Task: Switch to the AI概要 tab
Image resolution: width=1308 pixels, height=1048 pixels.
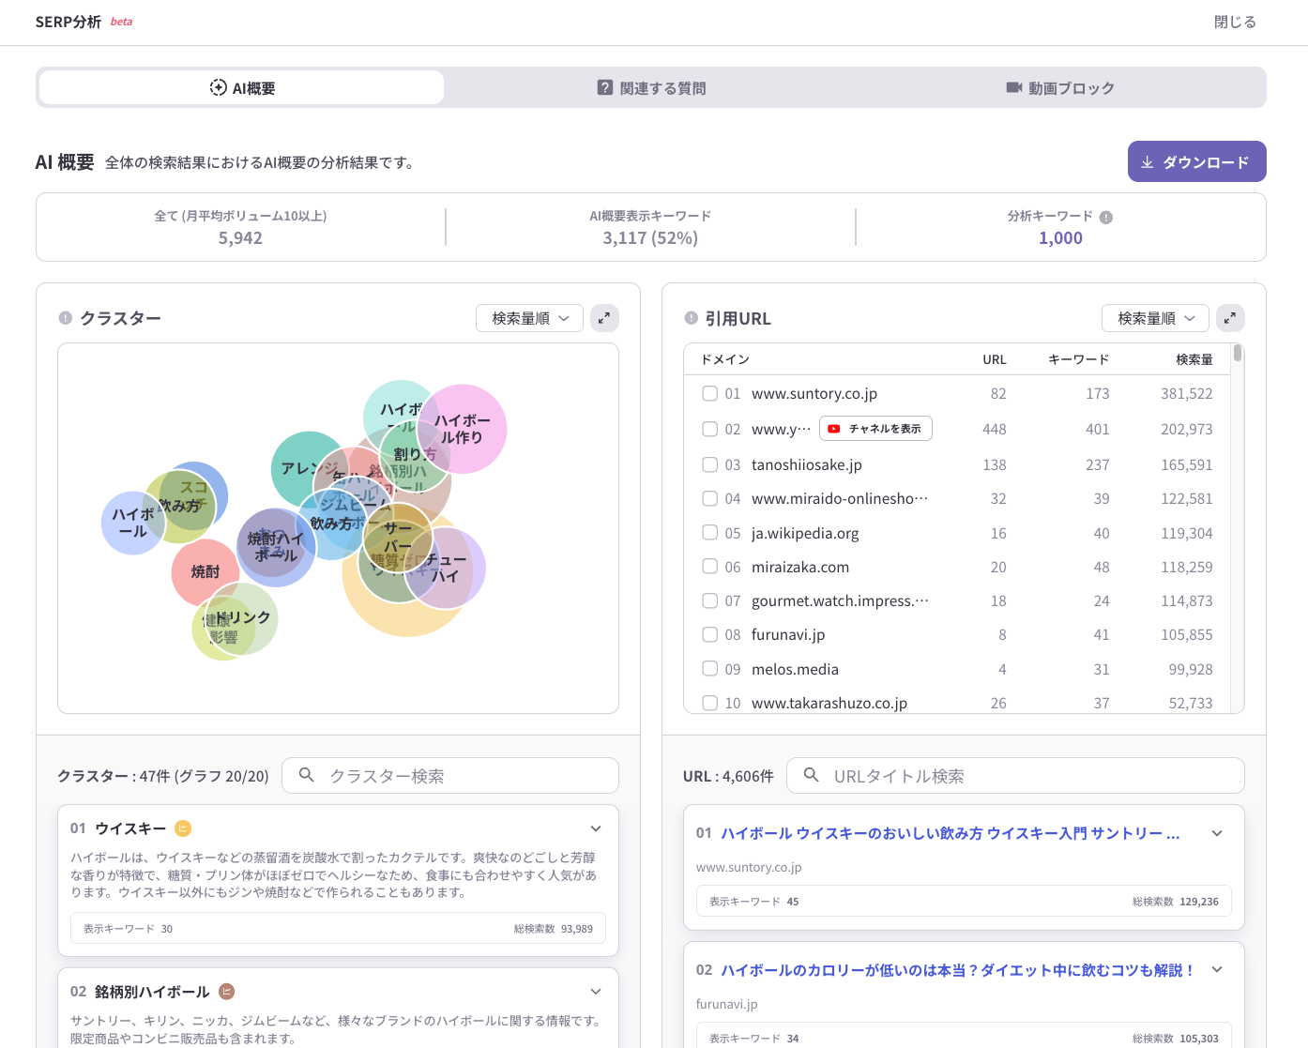Action: 241,87
